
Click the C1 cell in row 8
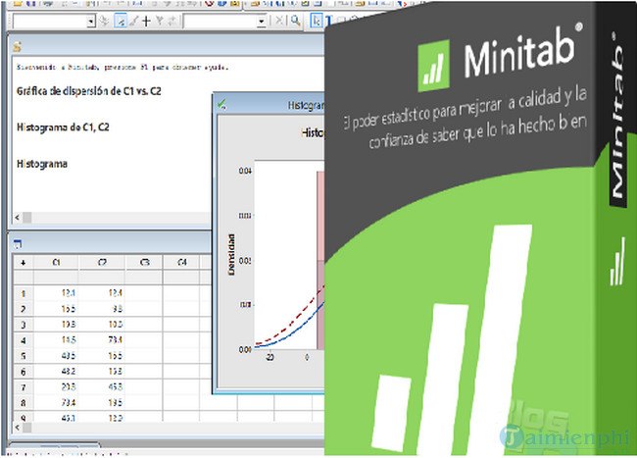pos(56,403)
